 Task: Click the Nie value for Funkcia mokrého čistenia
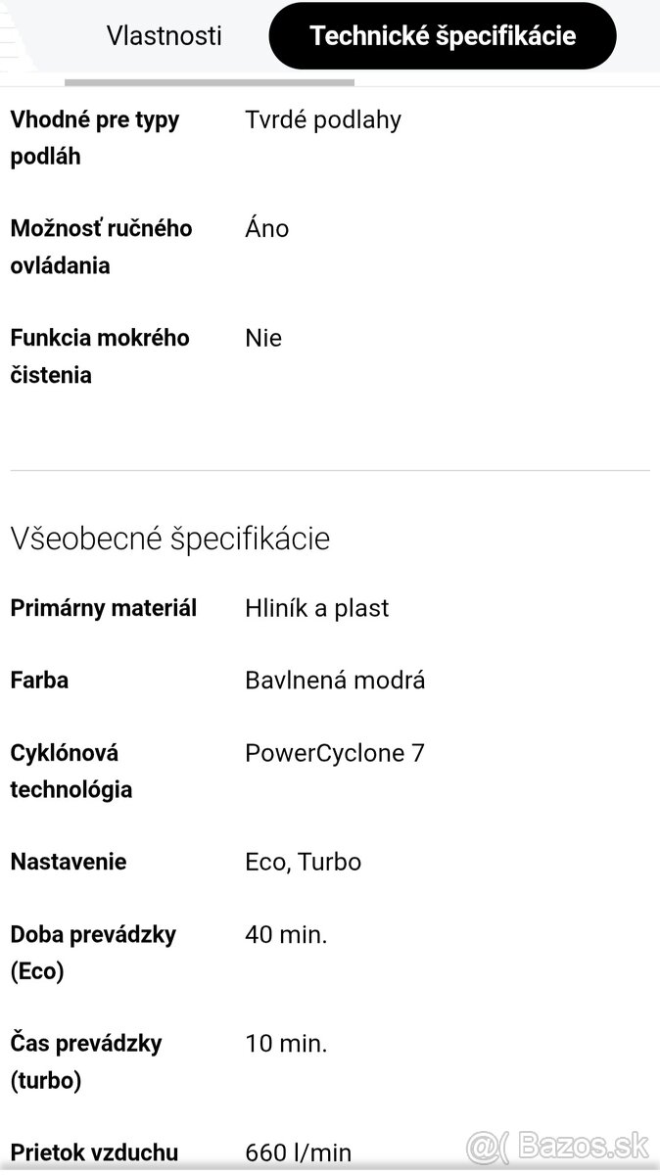tap(262, 338)
